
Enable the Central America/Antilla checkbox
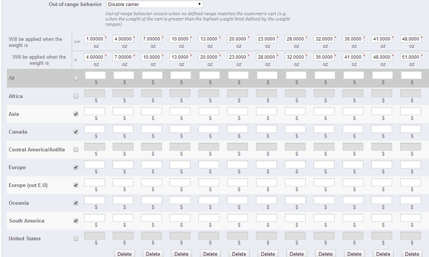[76, 150]
